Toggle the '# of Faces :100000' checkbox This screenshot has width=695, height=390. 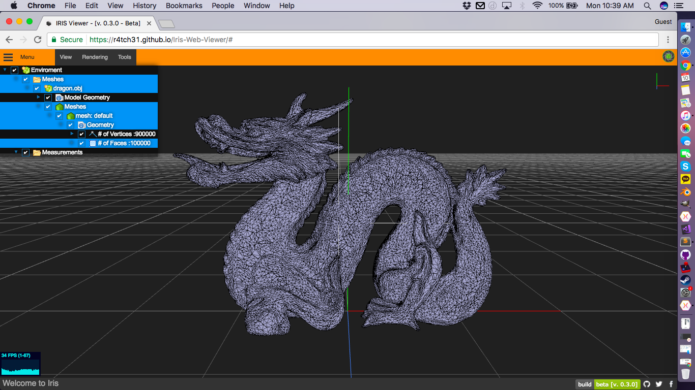pyautogui.click(x=82, y=143)
